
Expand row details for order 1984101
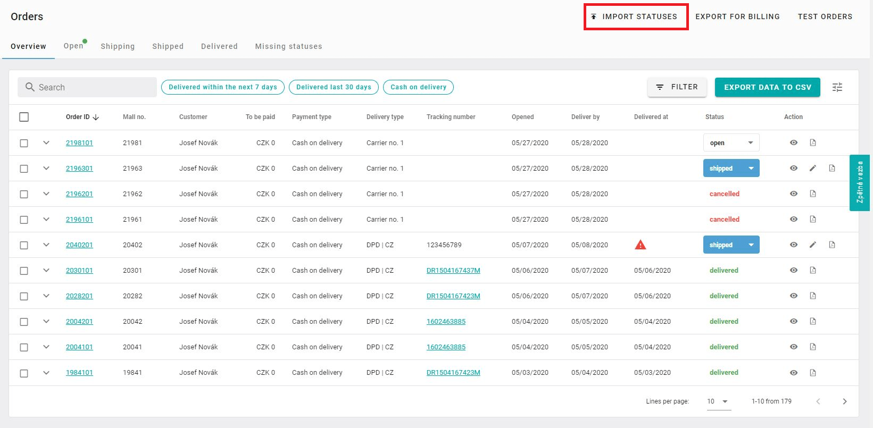tap(46, 373)
